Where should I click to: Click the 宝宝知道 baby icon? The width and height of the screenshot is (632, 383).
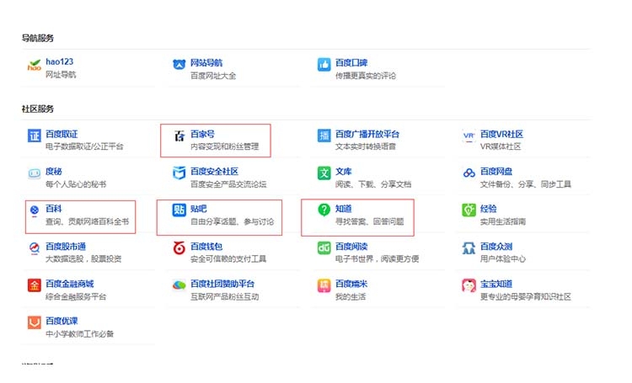(x=469, y=285)
